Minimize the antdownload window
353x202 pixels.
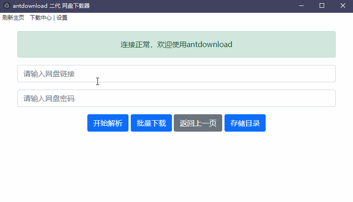(301, 6)
